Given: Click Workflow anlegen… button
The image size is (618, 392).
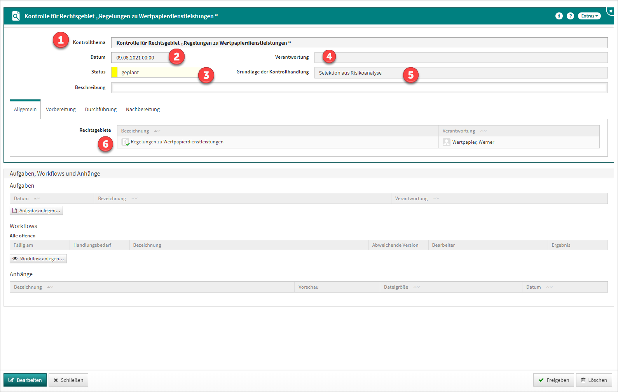Looking at the screenshot, I should tap(38, 259).
